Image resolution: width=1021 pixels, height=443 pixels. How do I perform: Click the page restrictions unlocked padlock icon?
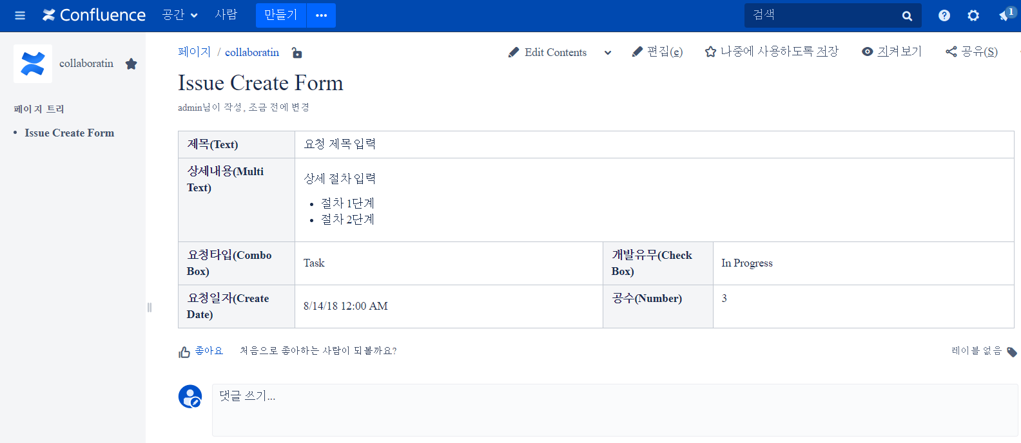297,53
